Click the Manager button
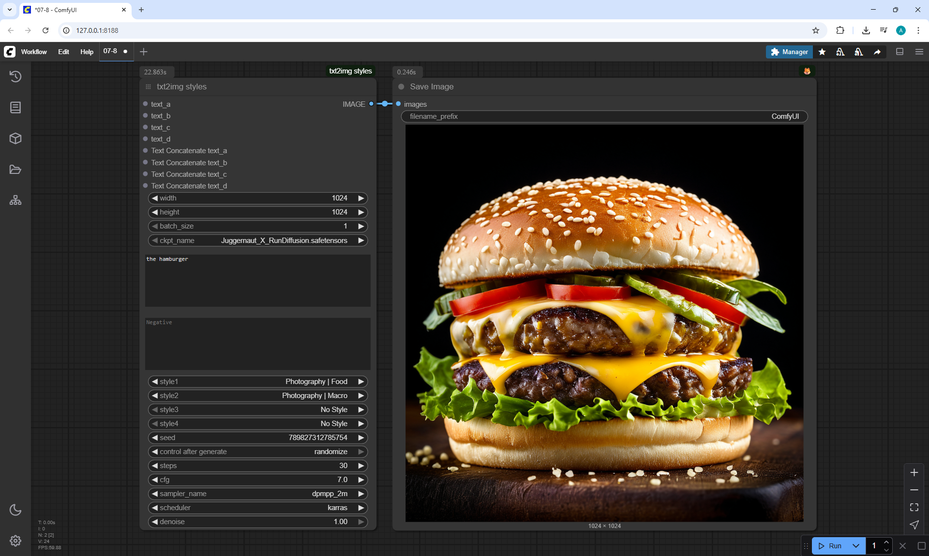 (789, 52)
